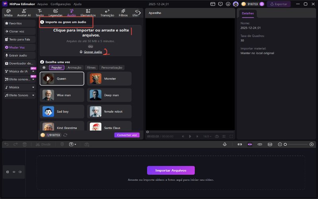This screenshot has height=199, width=318.
Task: Toggle track lock on timeline
Action: click(x=7, y=172)
